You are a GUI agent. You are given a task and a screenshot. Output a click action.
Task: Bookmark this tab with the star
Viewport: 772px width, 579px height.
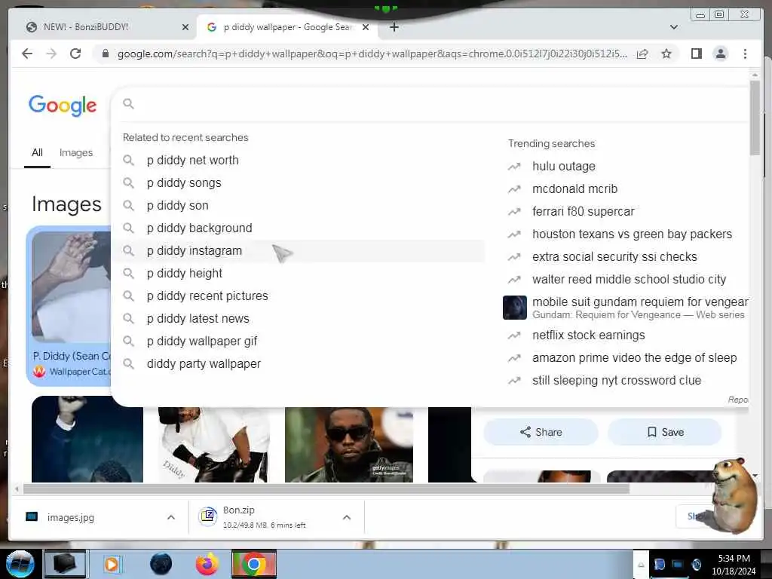coord(666,54)
